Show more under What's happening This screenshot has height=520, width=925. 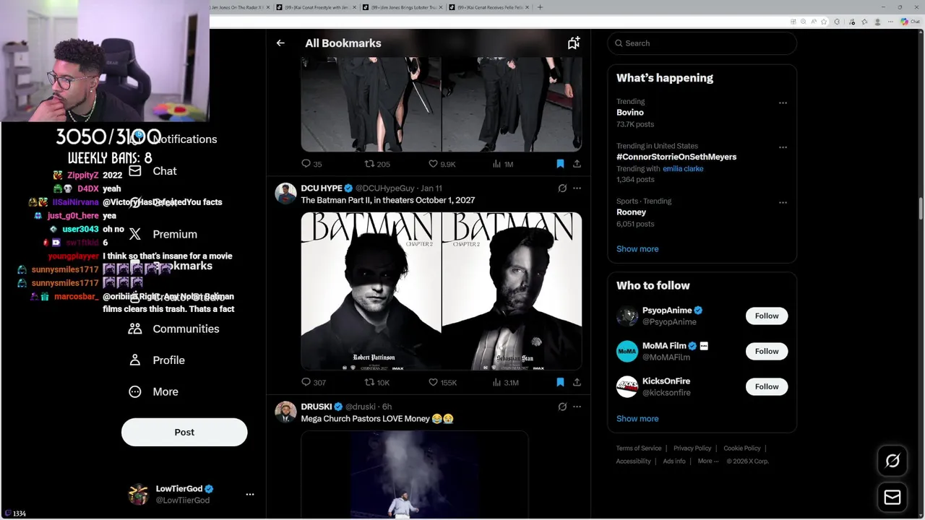[x=637, y=249]
